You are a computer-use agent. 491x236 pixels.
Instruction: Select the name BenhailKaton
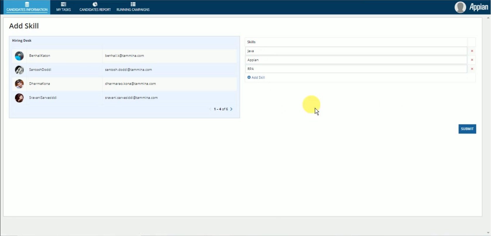click(x=39, y=55)
